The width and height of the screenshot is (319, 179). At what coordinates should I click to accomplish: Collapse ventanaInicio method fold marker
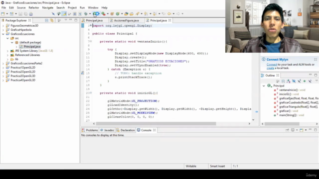[x=91, y=41]
